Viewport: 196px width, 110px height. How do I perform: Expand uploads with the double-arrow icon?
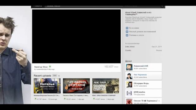(x=59, y=76)
